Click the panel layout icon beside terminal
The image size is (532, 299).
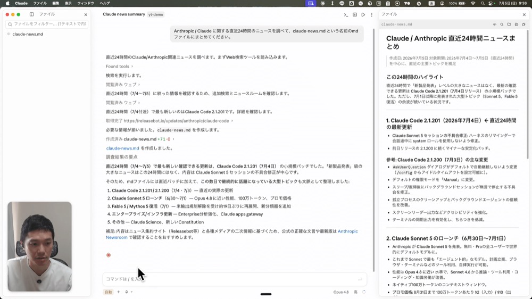coord(354,14)
